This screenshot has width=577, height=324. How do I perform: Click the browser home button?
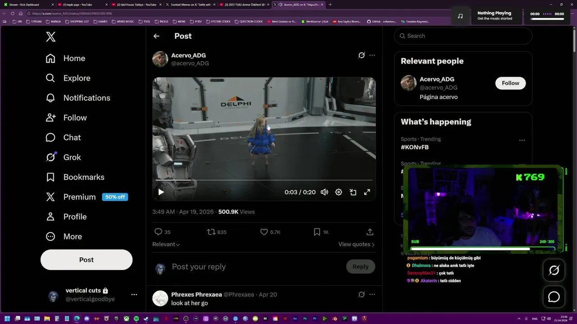20,13
